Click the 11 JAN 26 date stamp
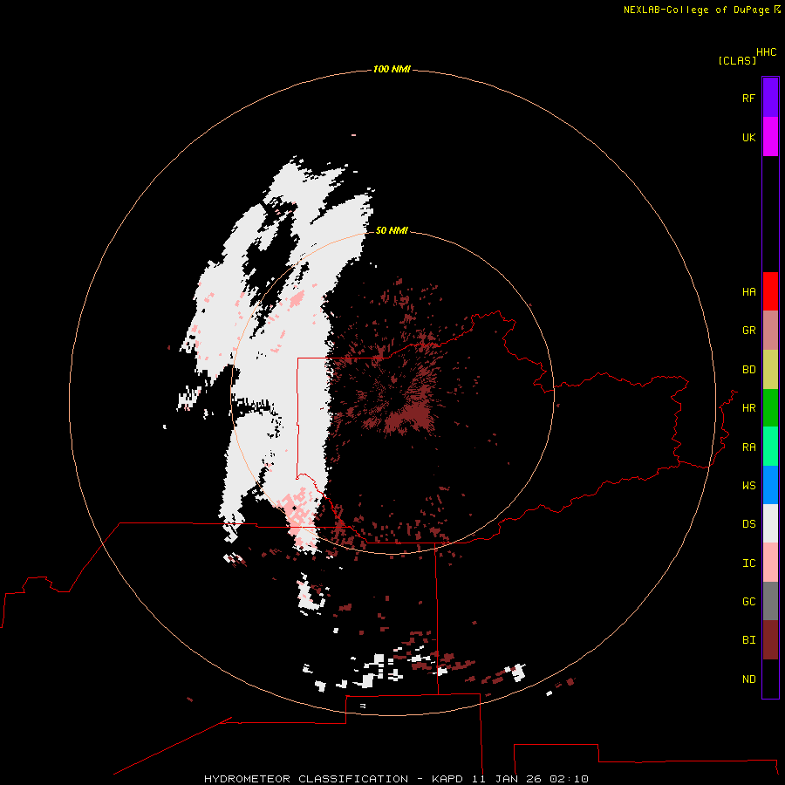785x785 pixels. (506, 779)
